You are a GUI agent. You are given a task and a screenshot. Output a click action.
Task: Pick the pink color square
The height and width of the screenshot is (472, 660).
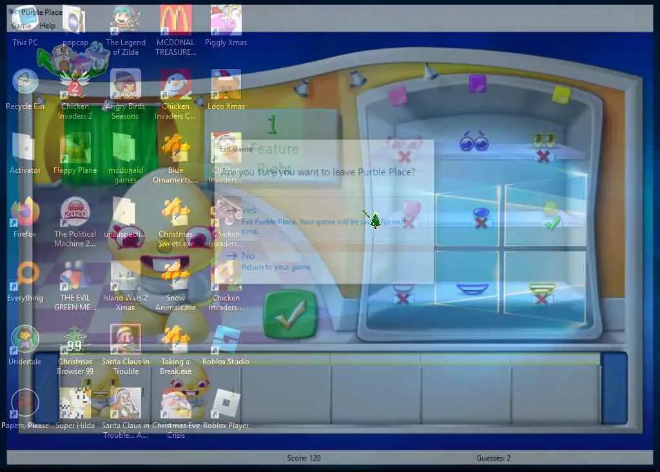coord(398,97)
